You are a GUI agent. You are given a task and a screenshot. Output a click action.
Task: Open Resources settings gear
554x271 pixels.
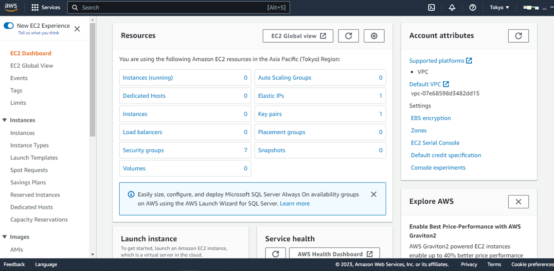coord(374,36)
